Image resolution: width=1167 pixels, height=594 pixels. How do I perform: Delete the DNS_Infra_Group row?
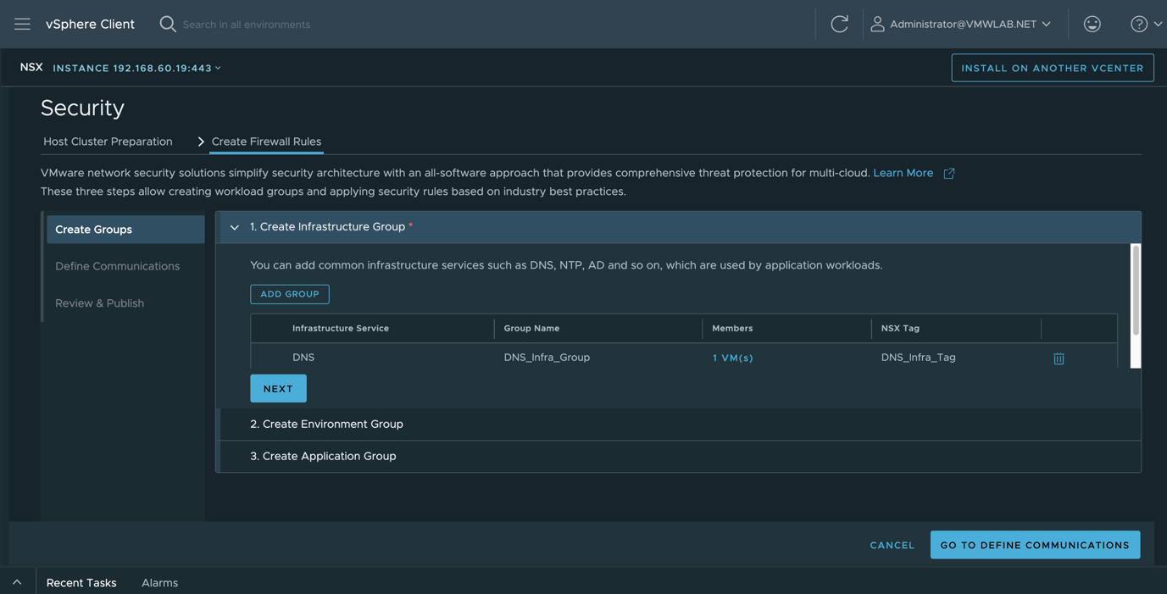point(1059,358)
